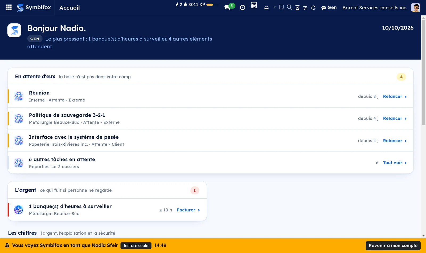Click the red count badge 1
Viewport: 426px width, 253px height.
[195, 190]
